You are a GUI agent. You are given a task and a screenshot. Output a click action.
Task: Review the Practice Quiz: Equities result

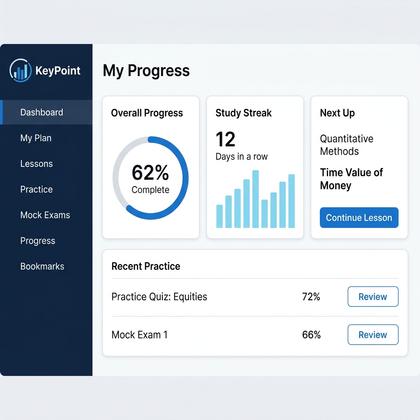pyautogui.click(x=373, y=297)
